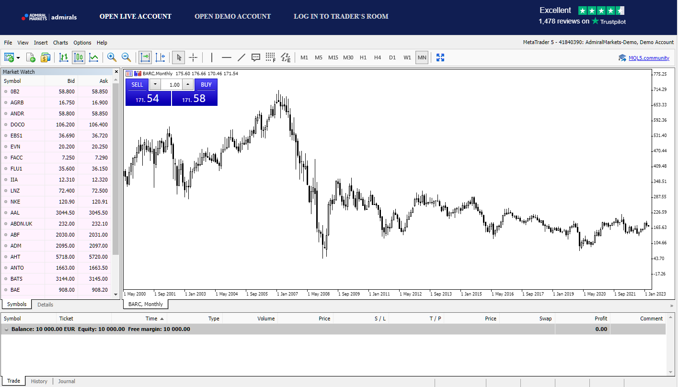Open the Options menu
Viewport: 678px width, 387px height.
(x=82, y=43)
